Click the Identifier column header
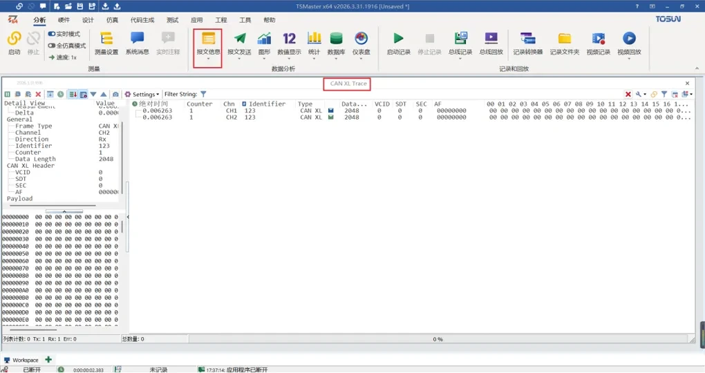This screenshot has width=705, height=373. pos(267,104)
